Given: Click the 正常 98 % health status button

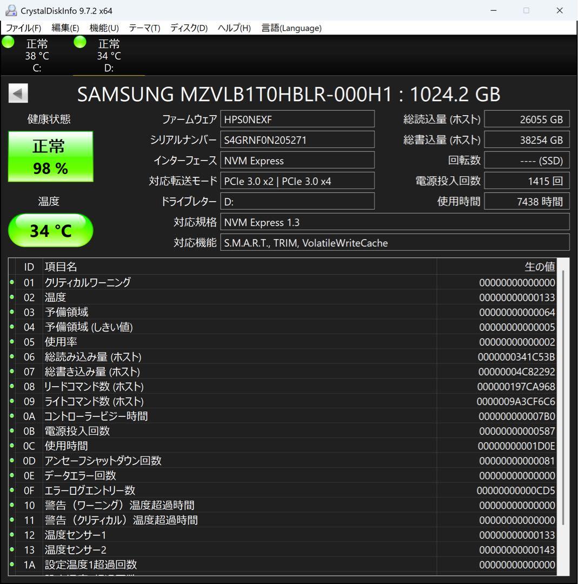Looking at the screenshot, I should 51,156.
